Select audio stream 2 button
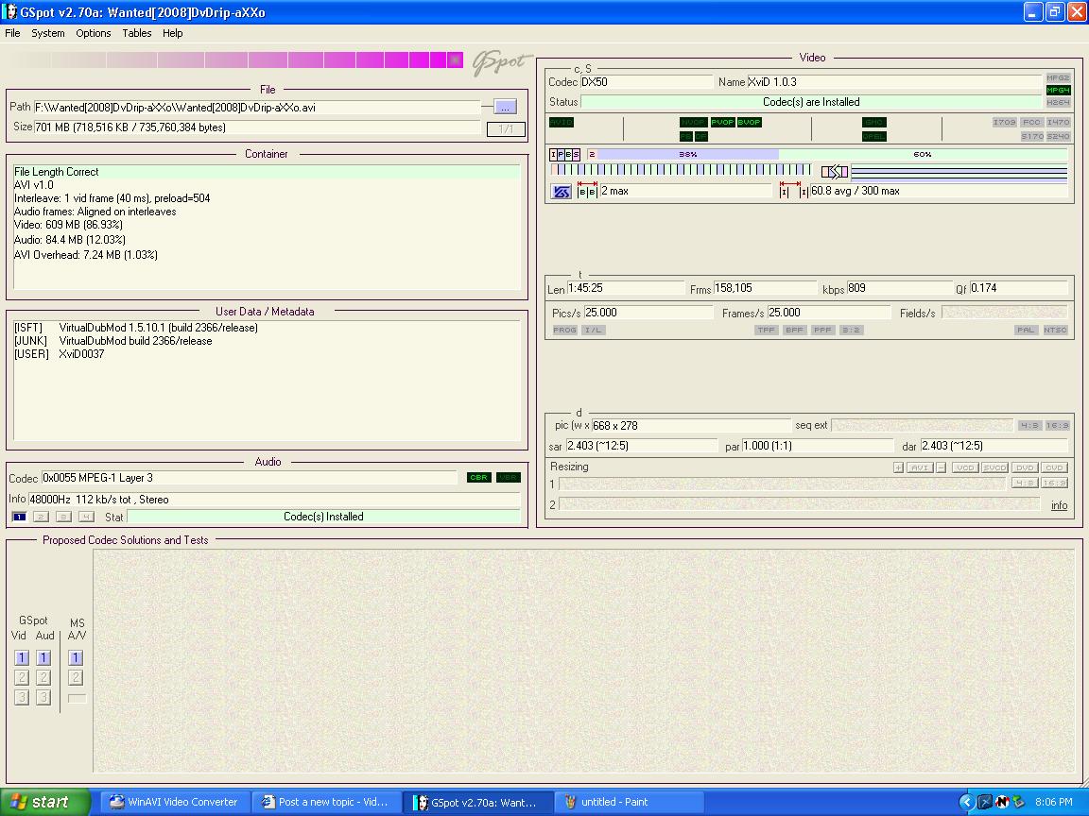The image size is (1089, 816). click(x=42, y=517)
